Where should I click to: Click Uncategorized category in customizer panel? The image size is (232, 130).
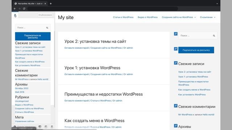(22, 101)
